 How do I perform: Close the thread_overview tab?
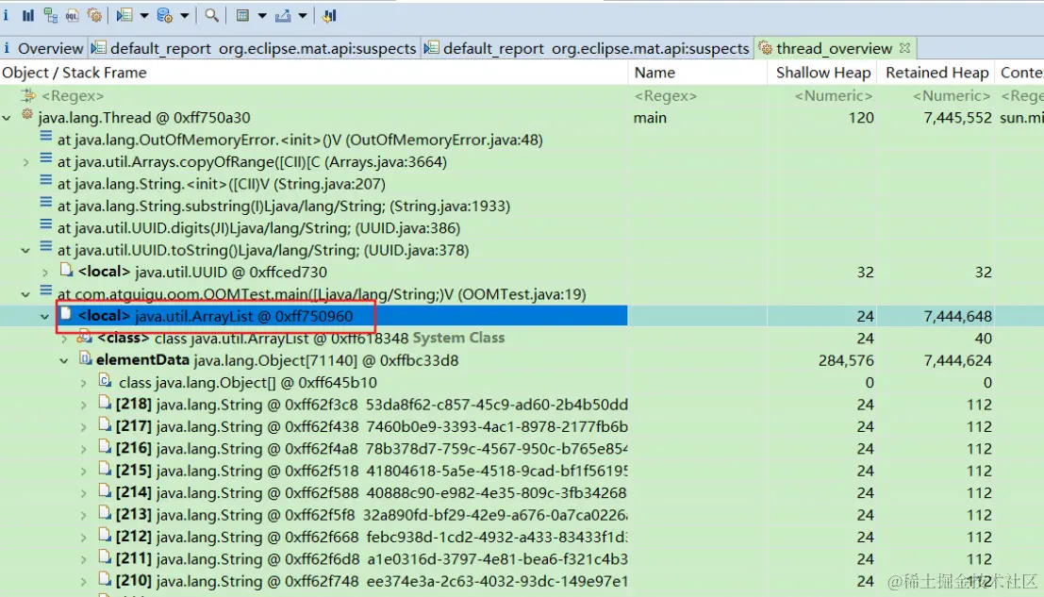[x=904, y=48]
